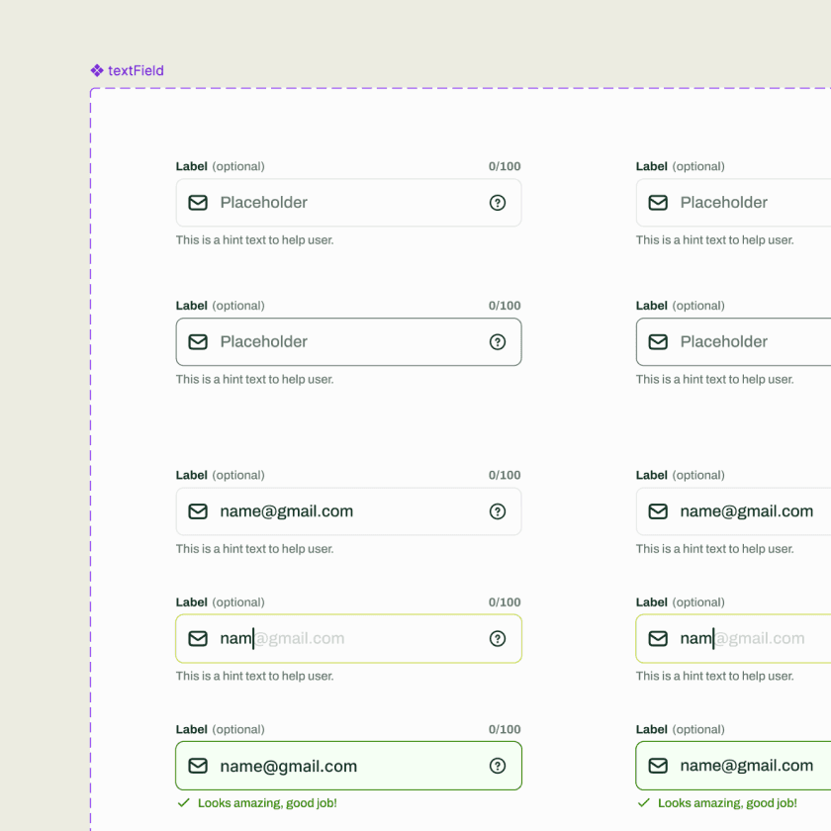Focus right column light-bordered Placeholder input

coord(733,203)
